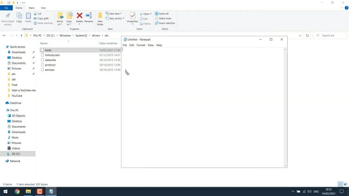Click drivers in the address breadcrumb
The height and width of the screenshot is (196, 349).
(96, 35)
